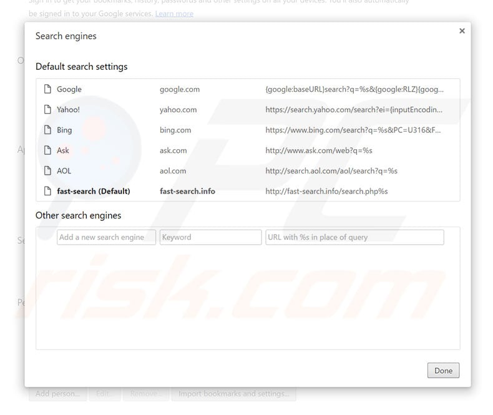Click the Google baseURL search string
This screenshot has height=415, width=493.
(354, 89)
